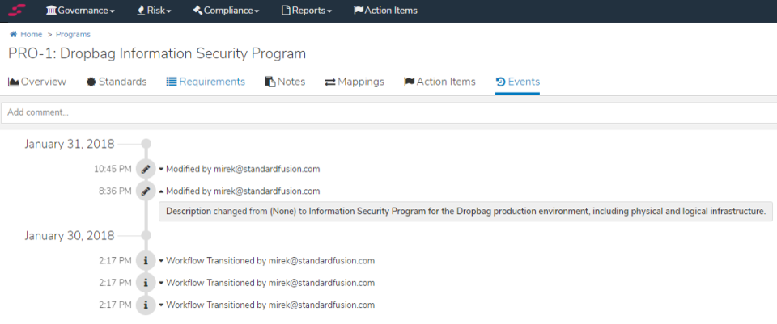Open the Compliance dropdown menu

click(x=226, y=11)
